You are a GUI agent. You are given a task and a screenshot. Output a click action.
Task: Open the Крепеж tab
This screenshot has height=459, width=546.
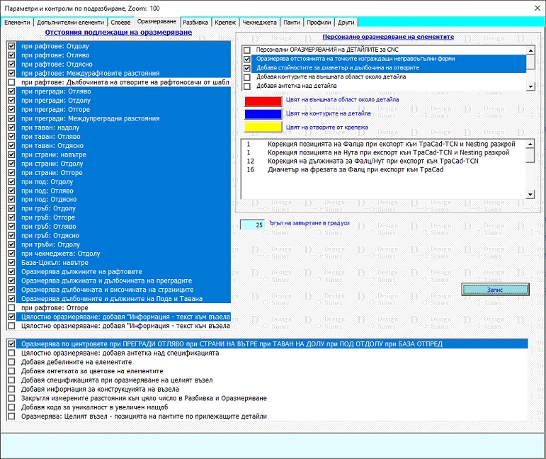click(x=226, y=23)
